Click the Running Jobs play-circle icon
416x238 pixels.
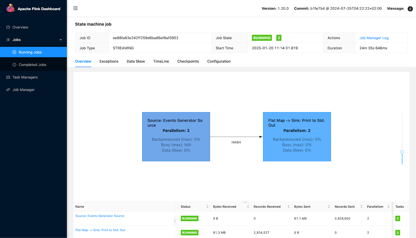point(14,52)
